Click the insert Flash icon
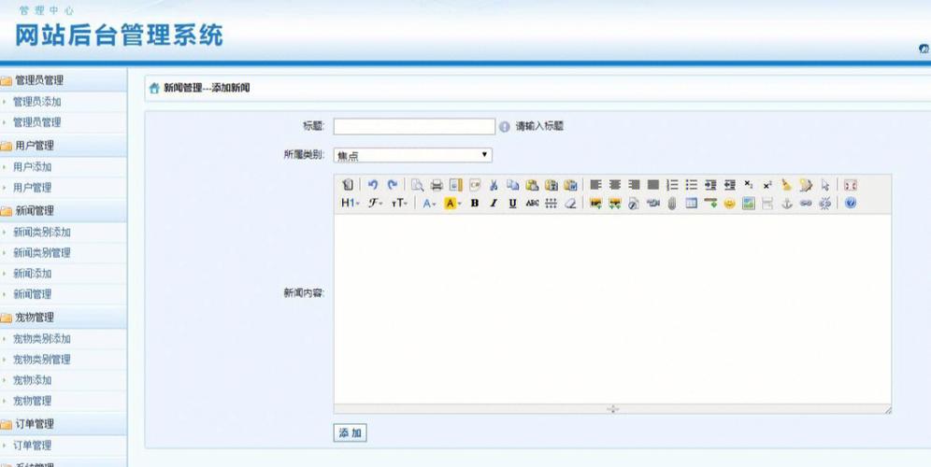 (x=634, y=203)
